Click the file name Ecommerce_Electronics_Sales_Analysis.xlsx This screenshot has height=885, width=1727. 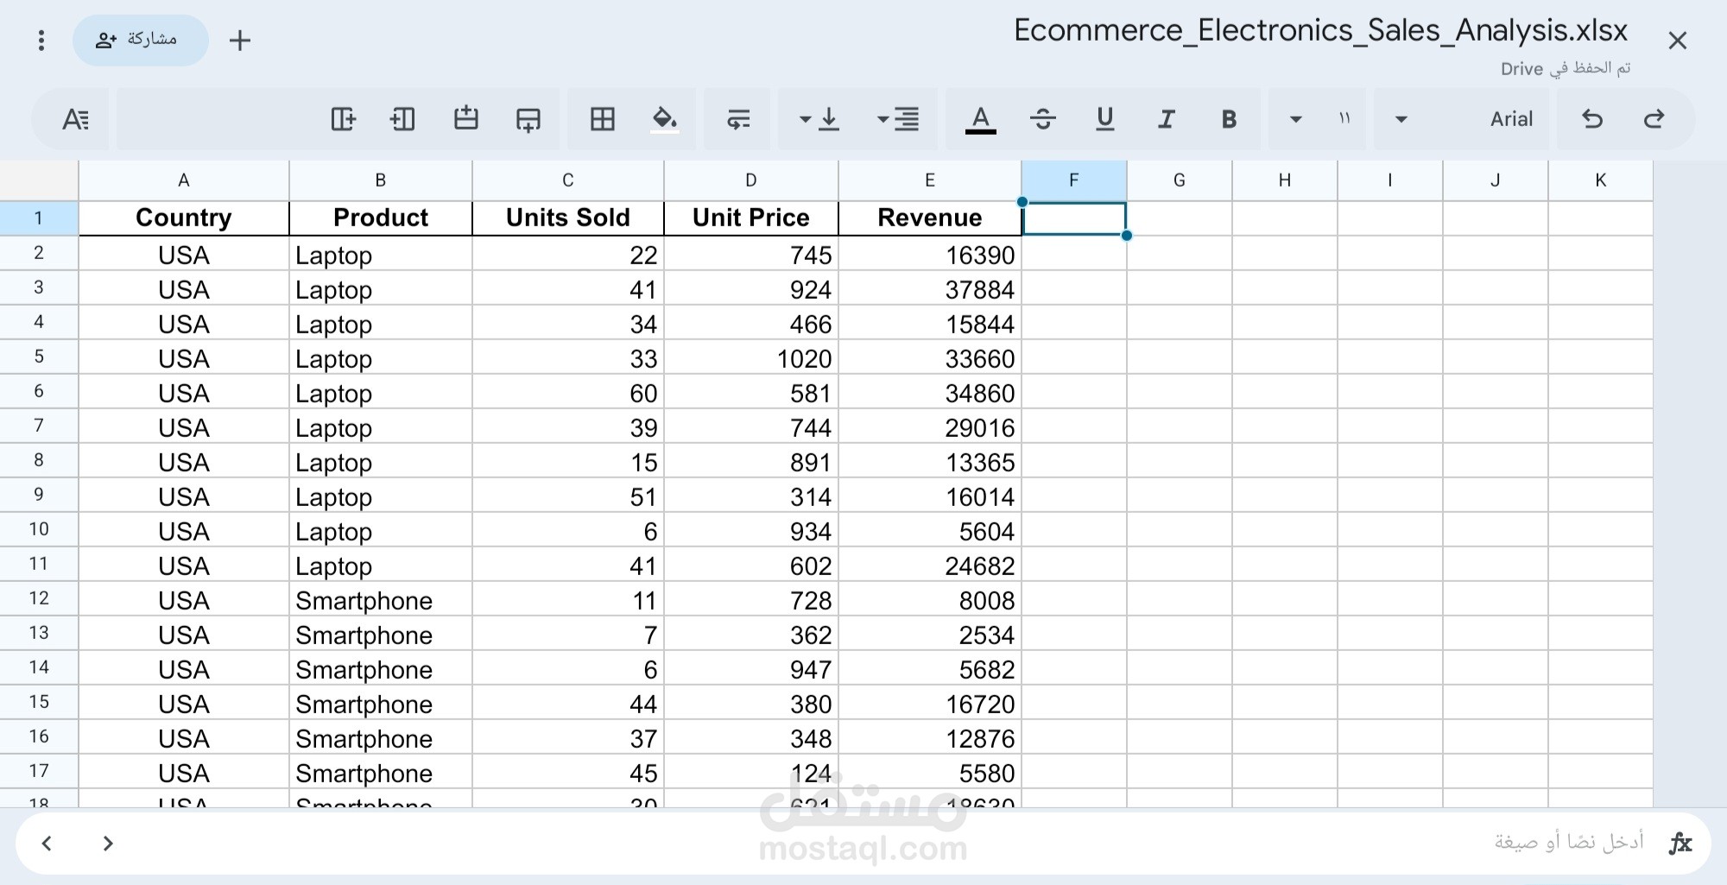tap(1320, 31)
